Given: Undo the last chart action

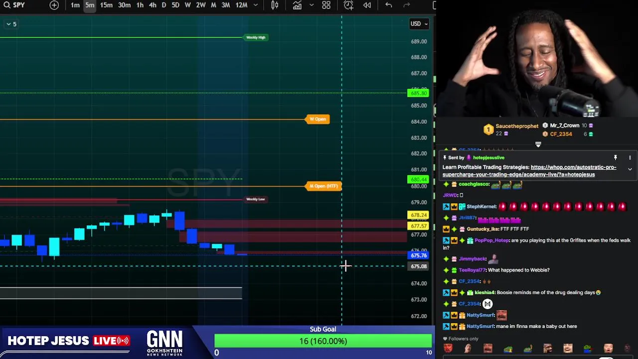Looking at the screenshot, I should click(389, 5).
